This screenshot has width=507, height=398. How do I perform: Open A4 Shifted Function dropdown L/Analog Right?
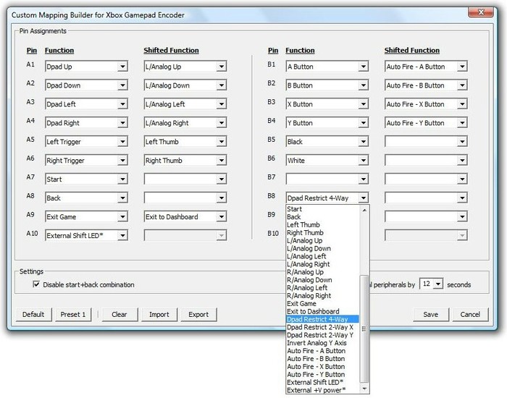pyautogui.click(x=185, y=123)
